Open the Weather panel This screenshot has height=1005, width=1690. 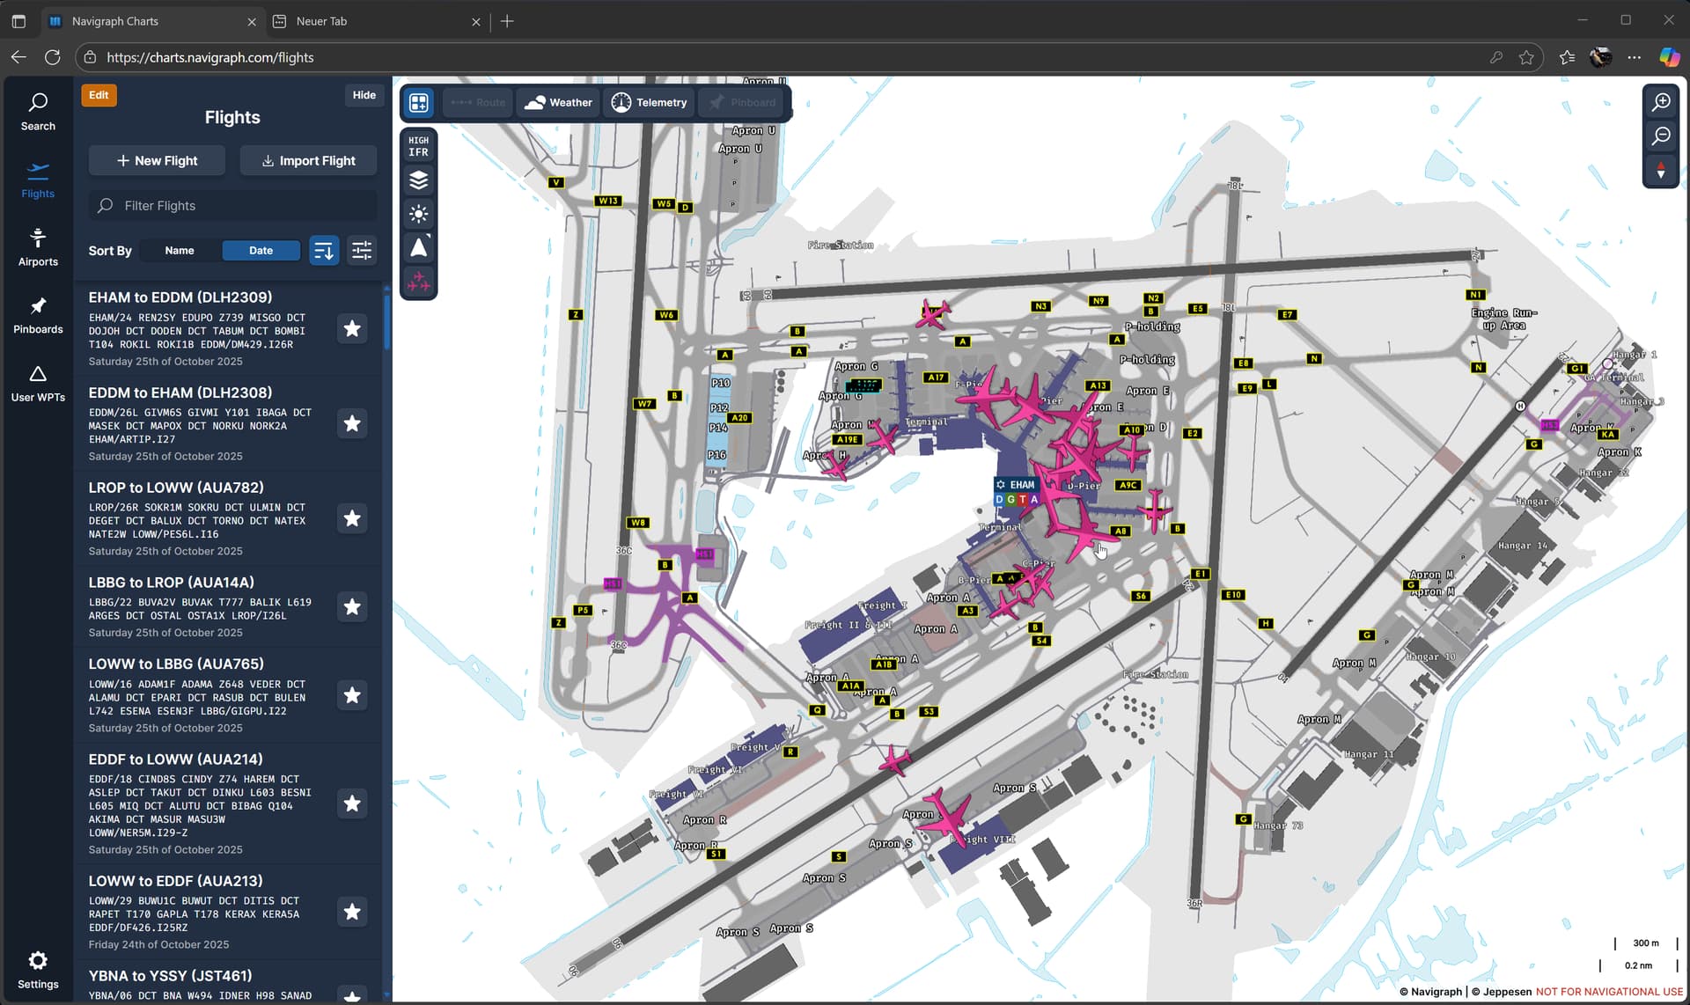pos(559,103)
